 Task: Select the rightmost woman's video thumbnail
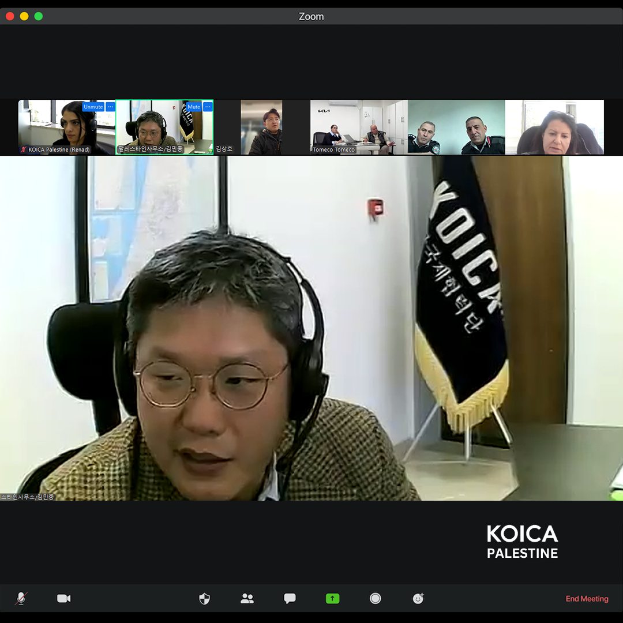coord(554,127)
